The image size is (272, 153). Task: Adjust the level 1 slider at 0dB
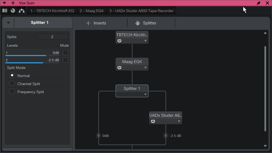(32, 53)
